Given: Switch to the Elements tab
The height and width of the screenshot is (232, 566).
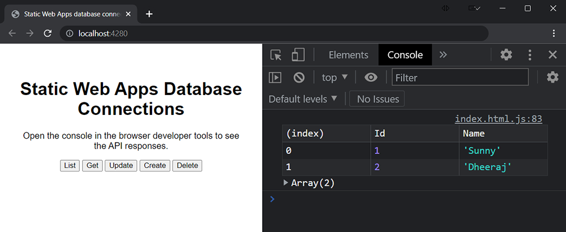Looking at the screenshot, I should point(348,55).
